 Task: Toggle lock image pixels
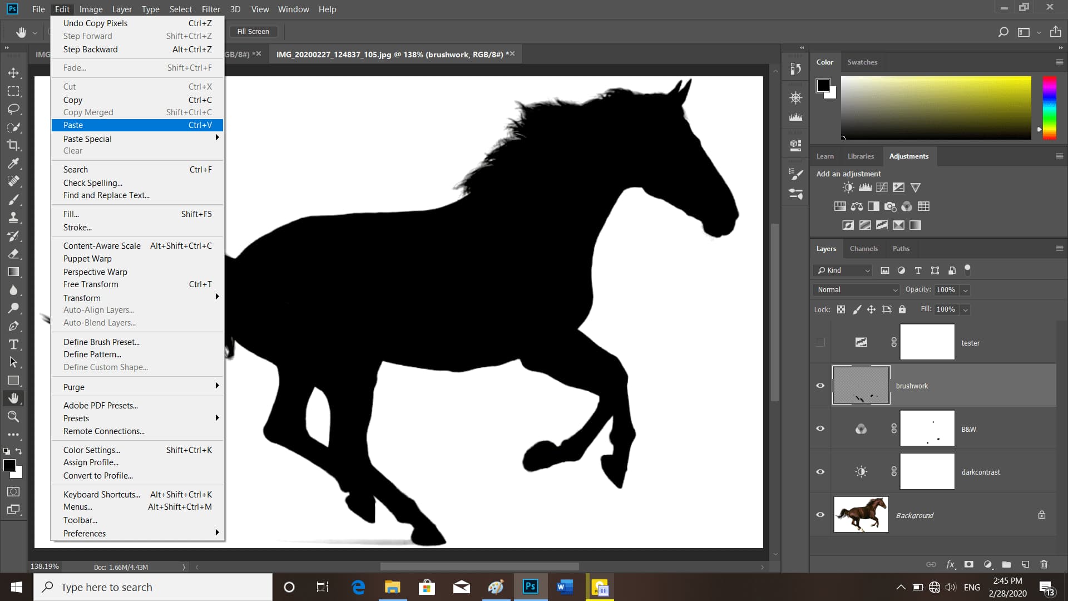(857, 309)
